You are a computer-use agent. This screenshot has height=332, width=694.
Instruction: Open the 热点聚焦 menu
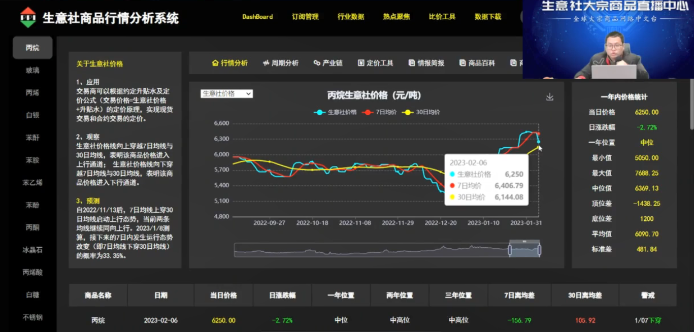pyautogui.click(x=396, y=17)
